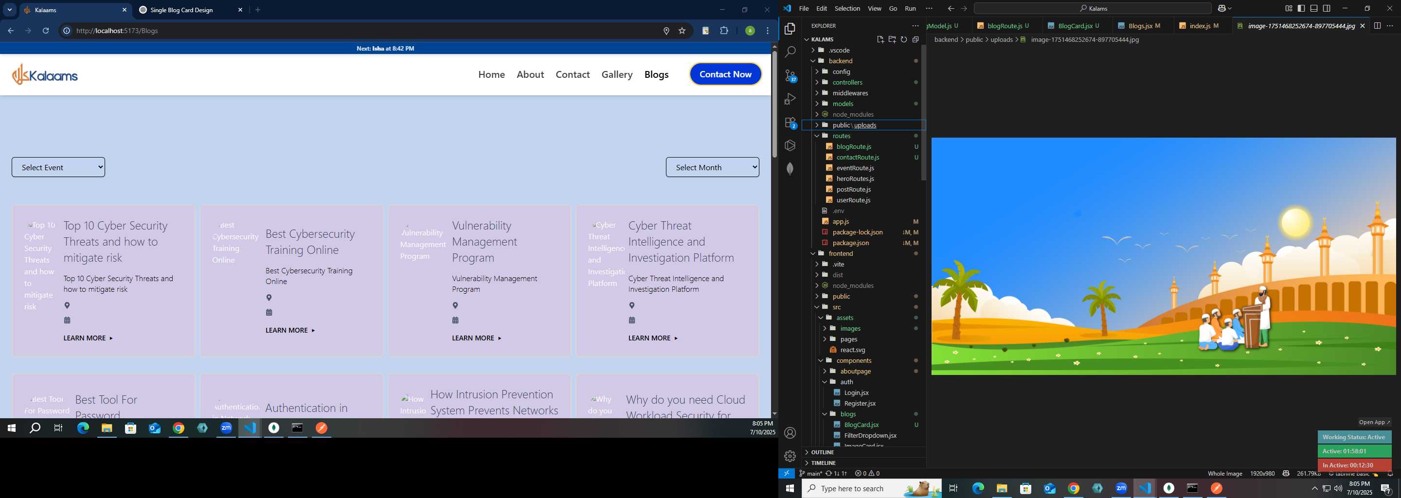Open the Run menu in VS Code

[910, 9]
